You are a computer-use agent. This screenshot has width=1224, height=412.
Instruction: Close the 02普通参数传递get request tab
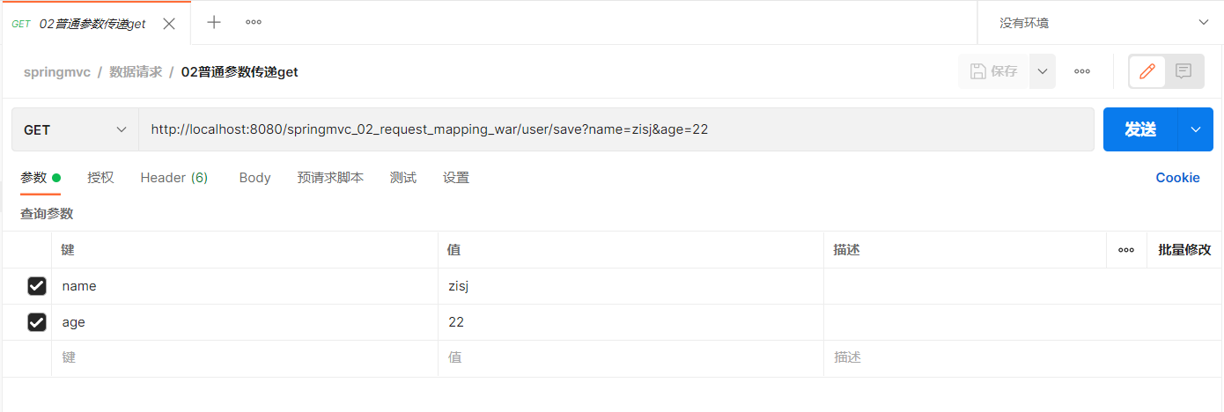coord(170,24)
